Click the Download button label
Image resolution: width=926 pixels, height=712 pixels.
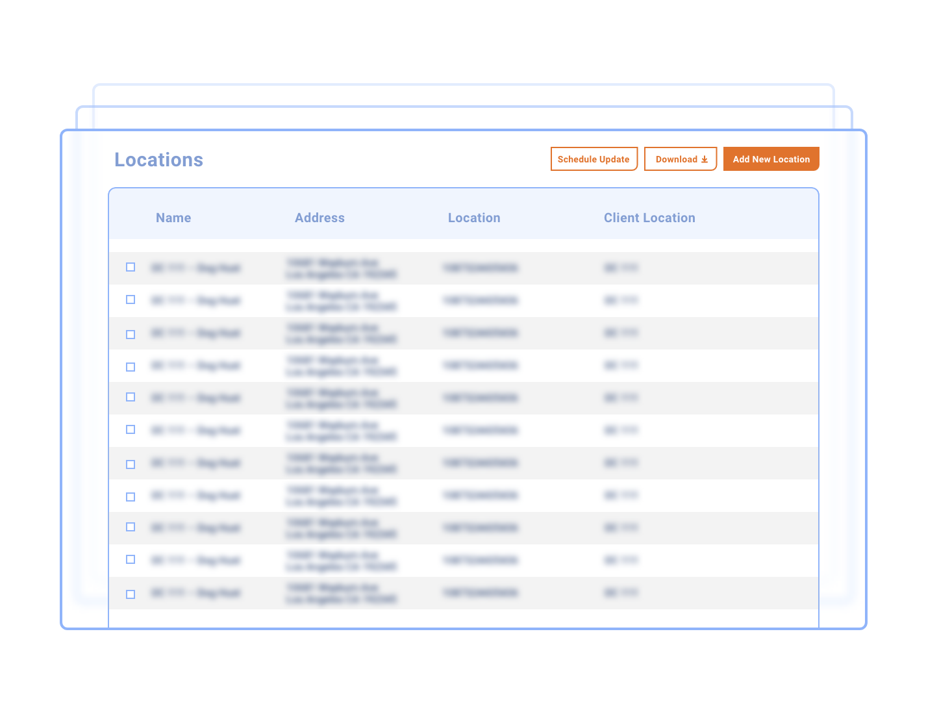(x=676, y=159)
